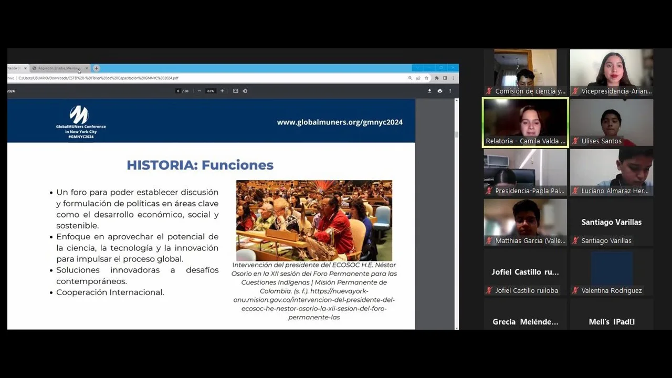Select Vicepresidencia-Ariana video tile
672x378 pixels.
coord(612,72)
